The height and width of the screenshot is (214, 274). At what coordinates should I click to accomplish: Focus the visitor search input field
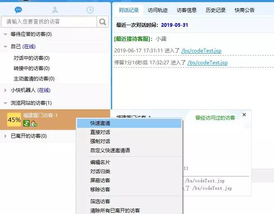(49, 22)
